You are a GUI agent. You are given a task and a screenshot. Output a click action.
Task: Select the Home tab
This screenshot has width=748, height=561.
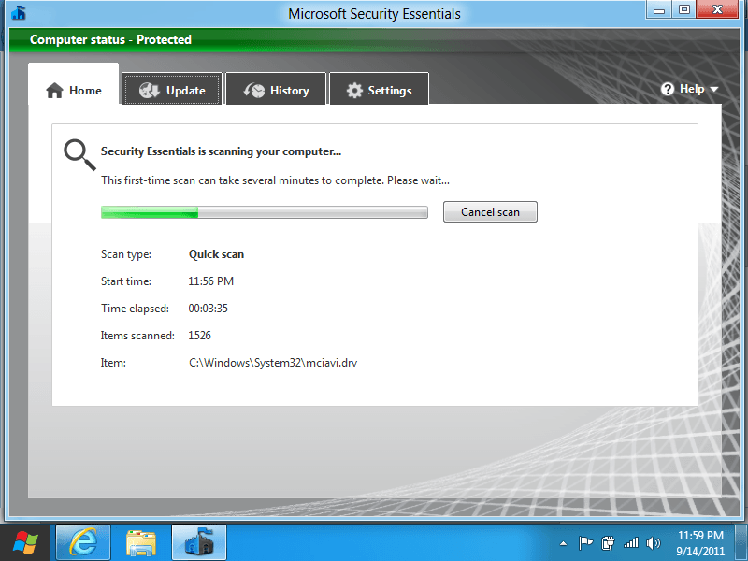click(x=73, y=90)
